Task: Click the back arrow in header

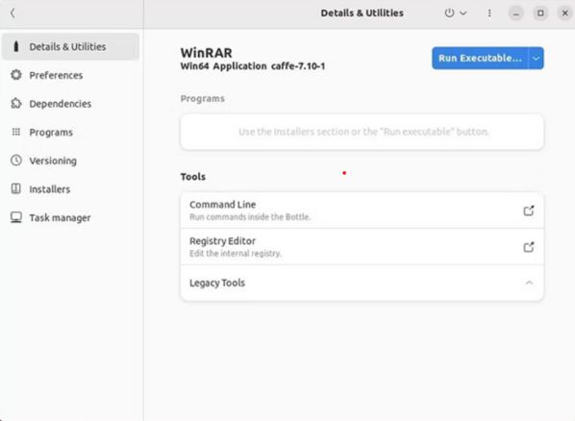Action: pos(12,13)
